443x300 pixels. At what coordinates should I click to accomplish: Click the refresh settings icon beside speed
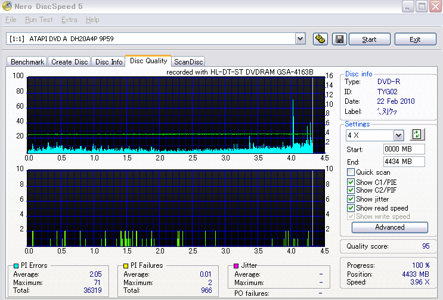coord(417,134)
